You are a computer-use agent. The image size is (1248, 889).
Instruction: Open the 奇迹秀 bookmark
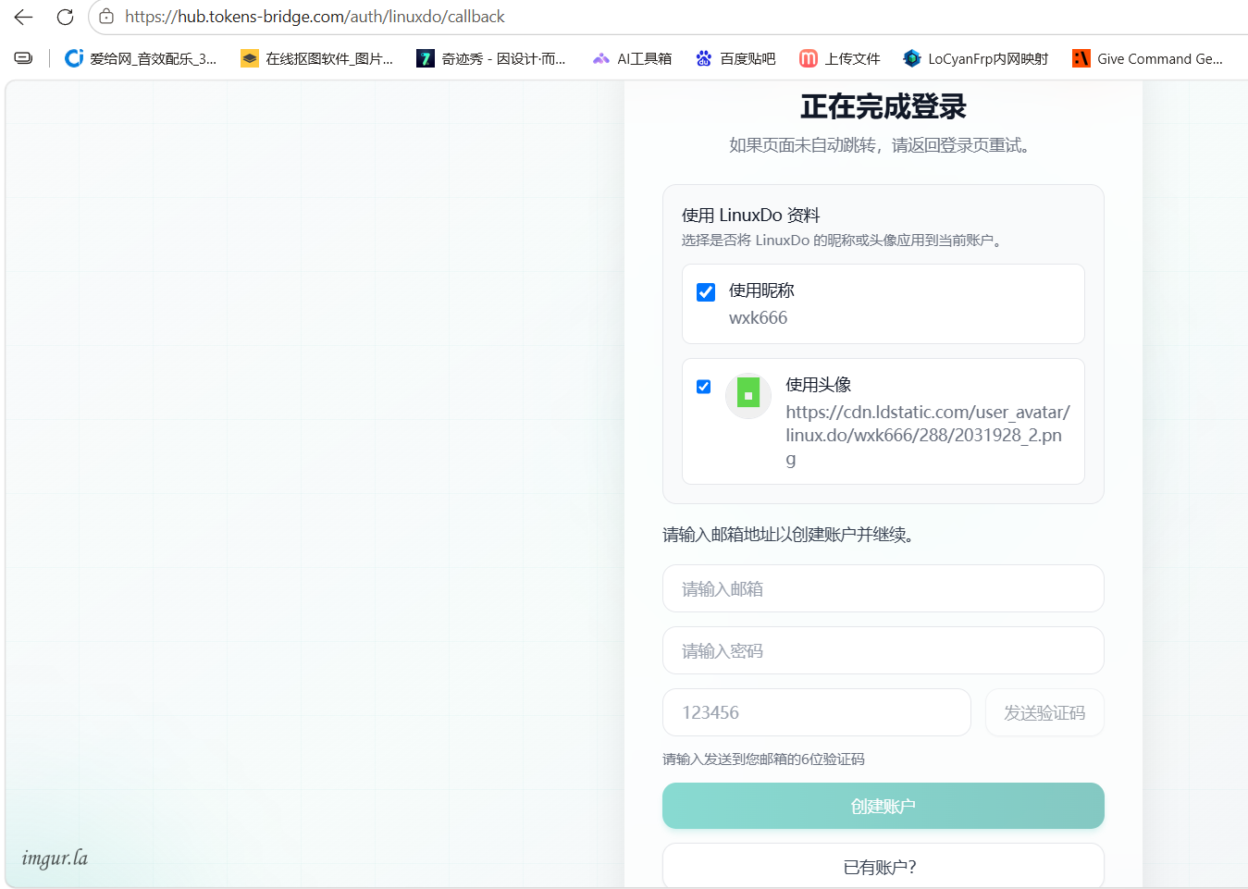491,58
